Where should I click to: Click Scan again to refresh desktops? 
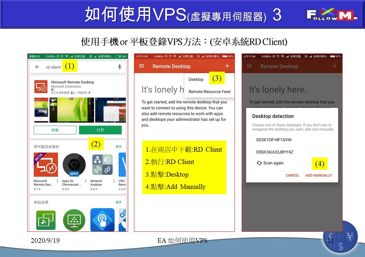[270, 163]
